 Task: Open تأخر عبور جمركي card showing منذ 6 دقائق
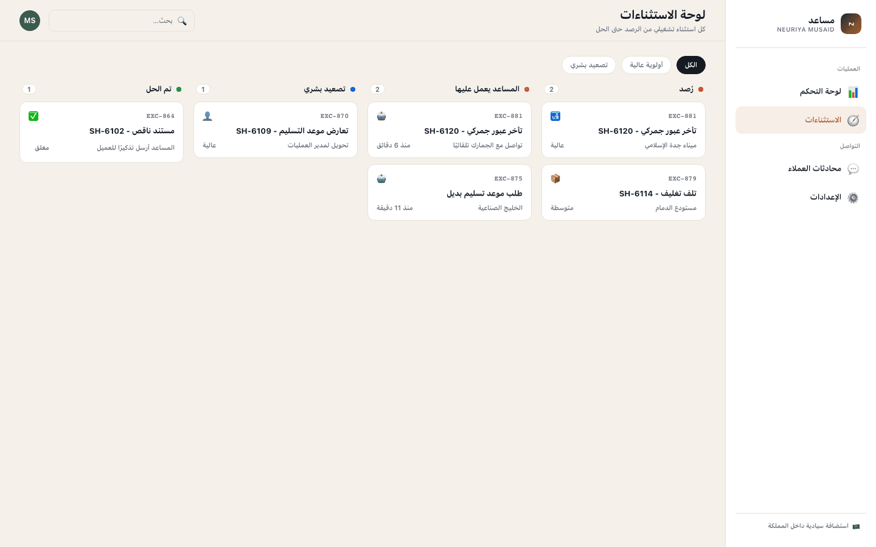(450, 130)
